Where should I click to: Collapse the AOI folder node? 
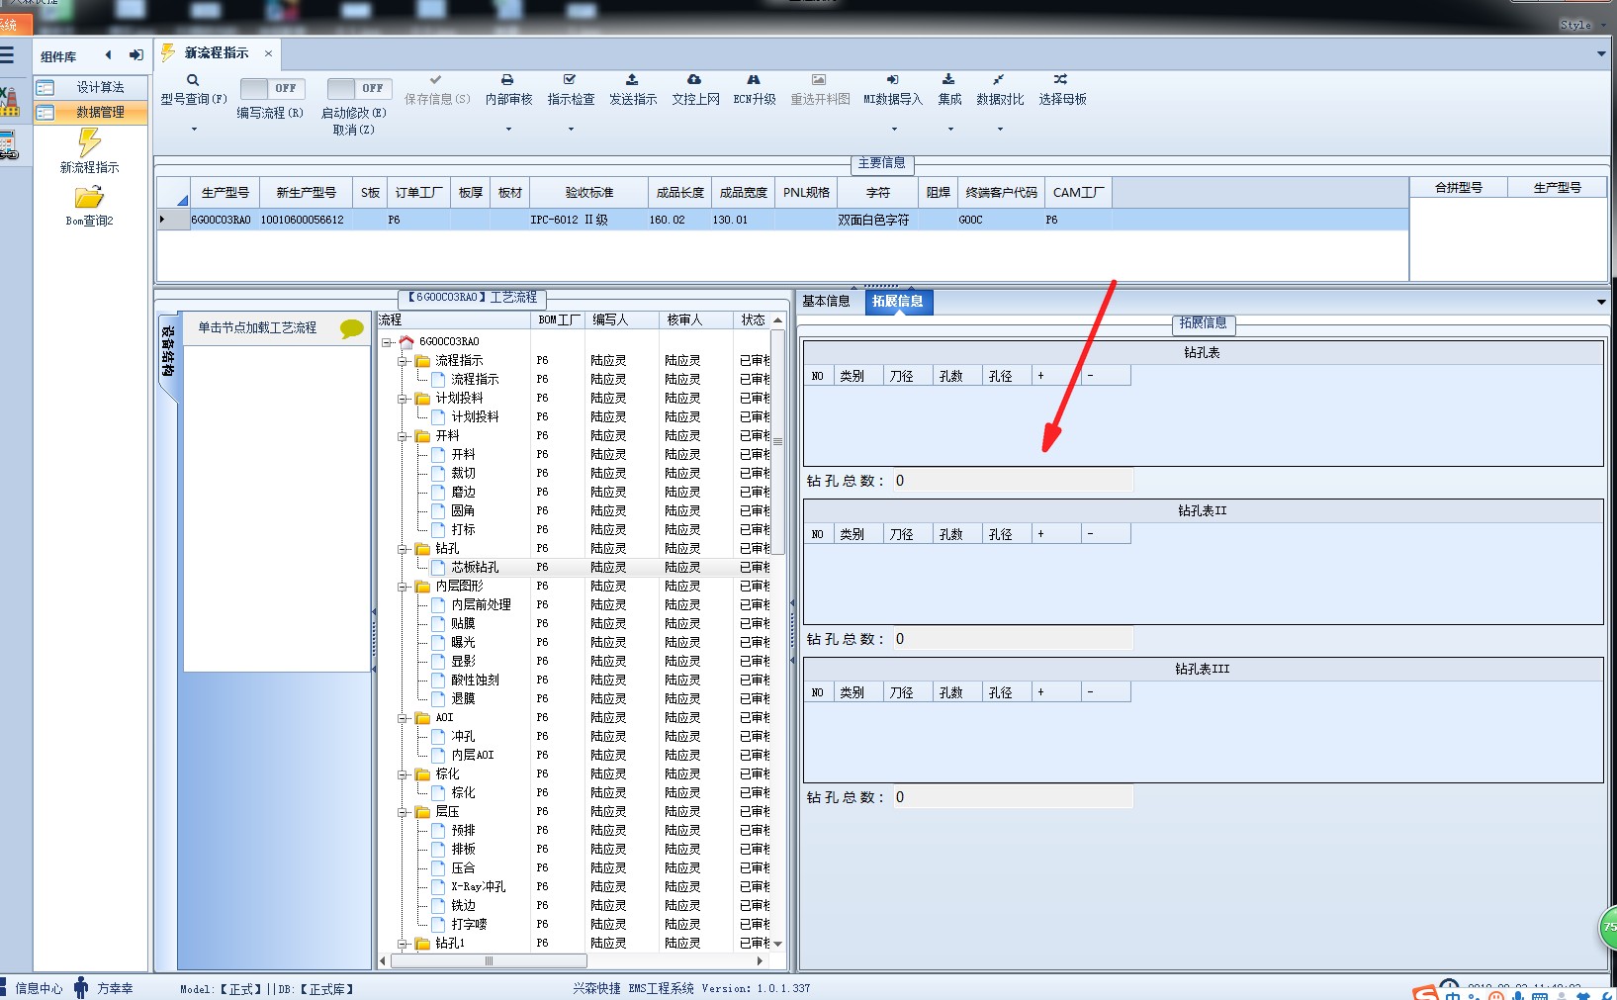[x=403, y=718]
